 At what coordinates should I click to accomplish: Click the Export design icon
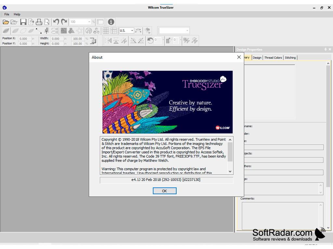tap(31, 22)
